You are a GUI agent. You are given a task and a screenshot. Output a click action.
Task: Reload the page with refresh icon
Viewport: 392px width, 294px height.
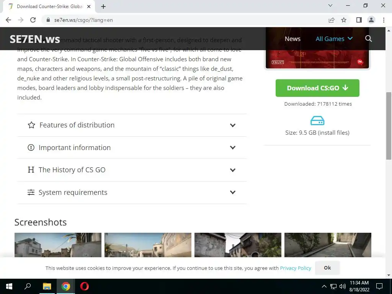pos(33,20)
